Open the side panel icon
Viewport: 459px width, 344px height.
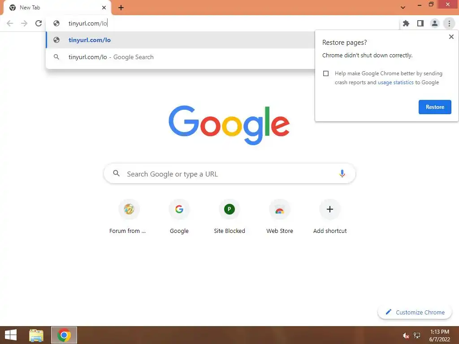[x=420, y=23]
